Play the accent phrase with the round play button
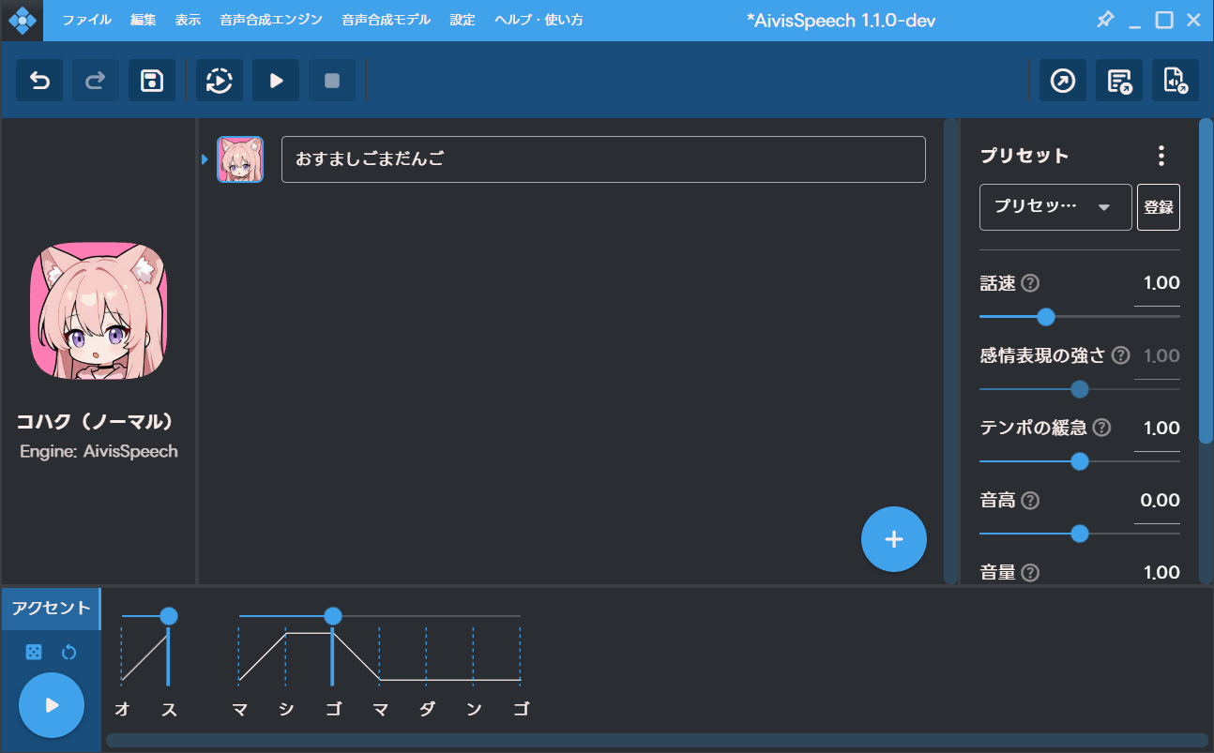 click(52, 705)
